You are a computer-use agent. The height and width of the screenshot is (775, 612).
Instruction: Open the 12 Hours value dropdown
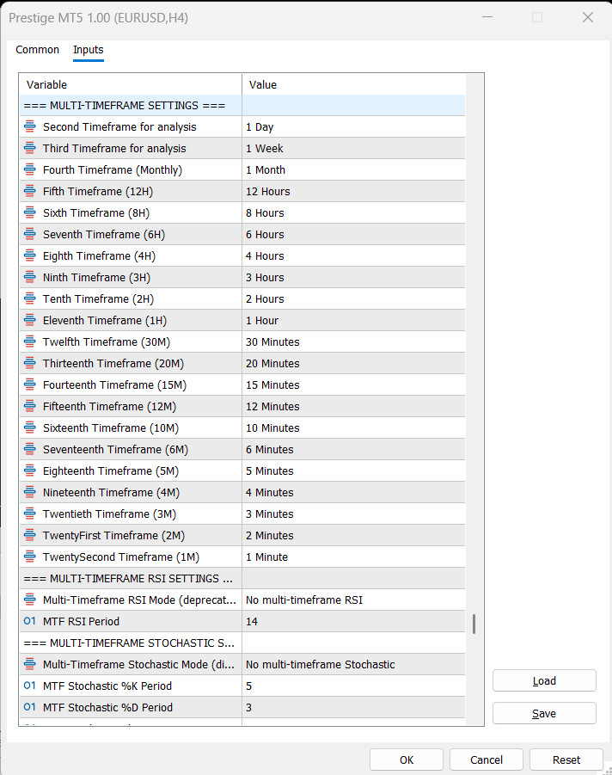(353, 191)
